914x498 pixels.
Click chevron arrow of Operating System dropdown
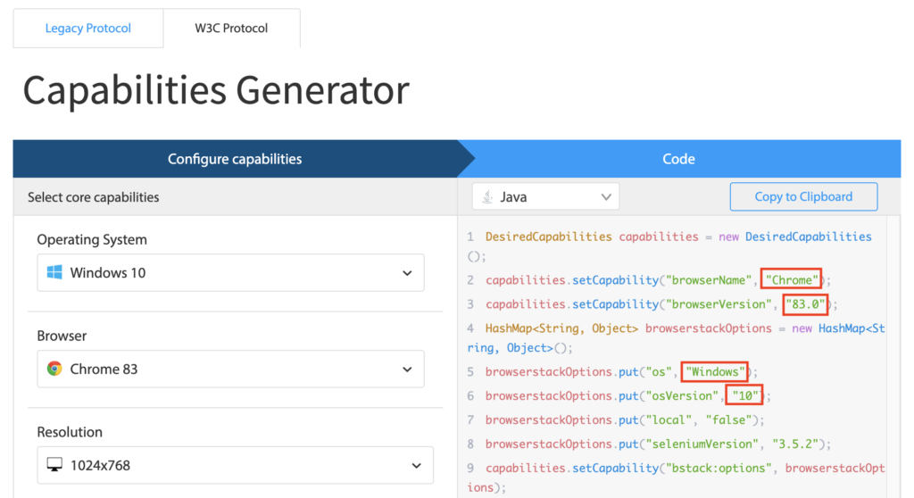(x=407, y=273)
